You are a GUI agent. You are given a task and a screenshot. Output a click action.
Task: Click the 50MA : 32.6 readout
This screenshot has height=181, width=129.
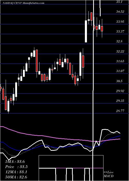[16, 177]
